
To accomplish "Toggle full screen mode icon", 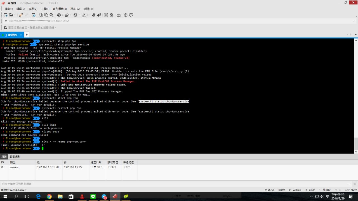I will click(x=106, y=15).
